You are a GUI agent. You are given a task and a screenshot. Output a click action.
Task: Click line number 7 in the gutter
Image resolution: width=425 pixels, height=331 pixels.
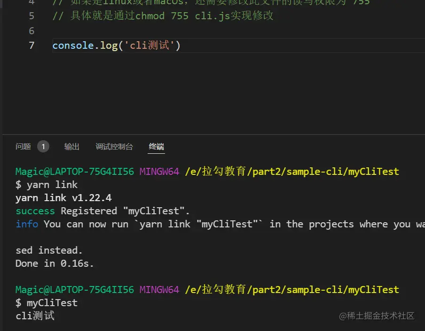[31, 45]
